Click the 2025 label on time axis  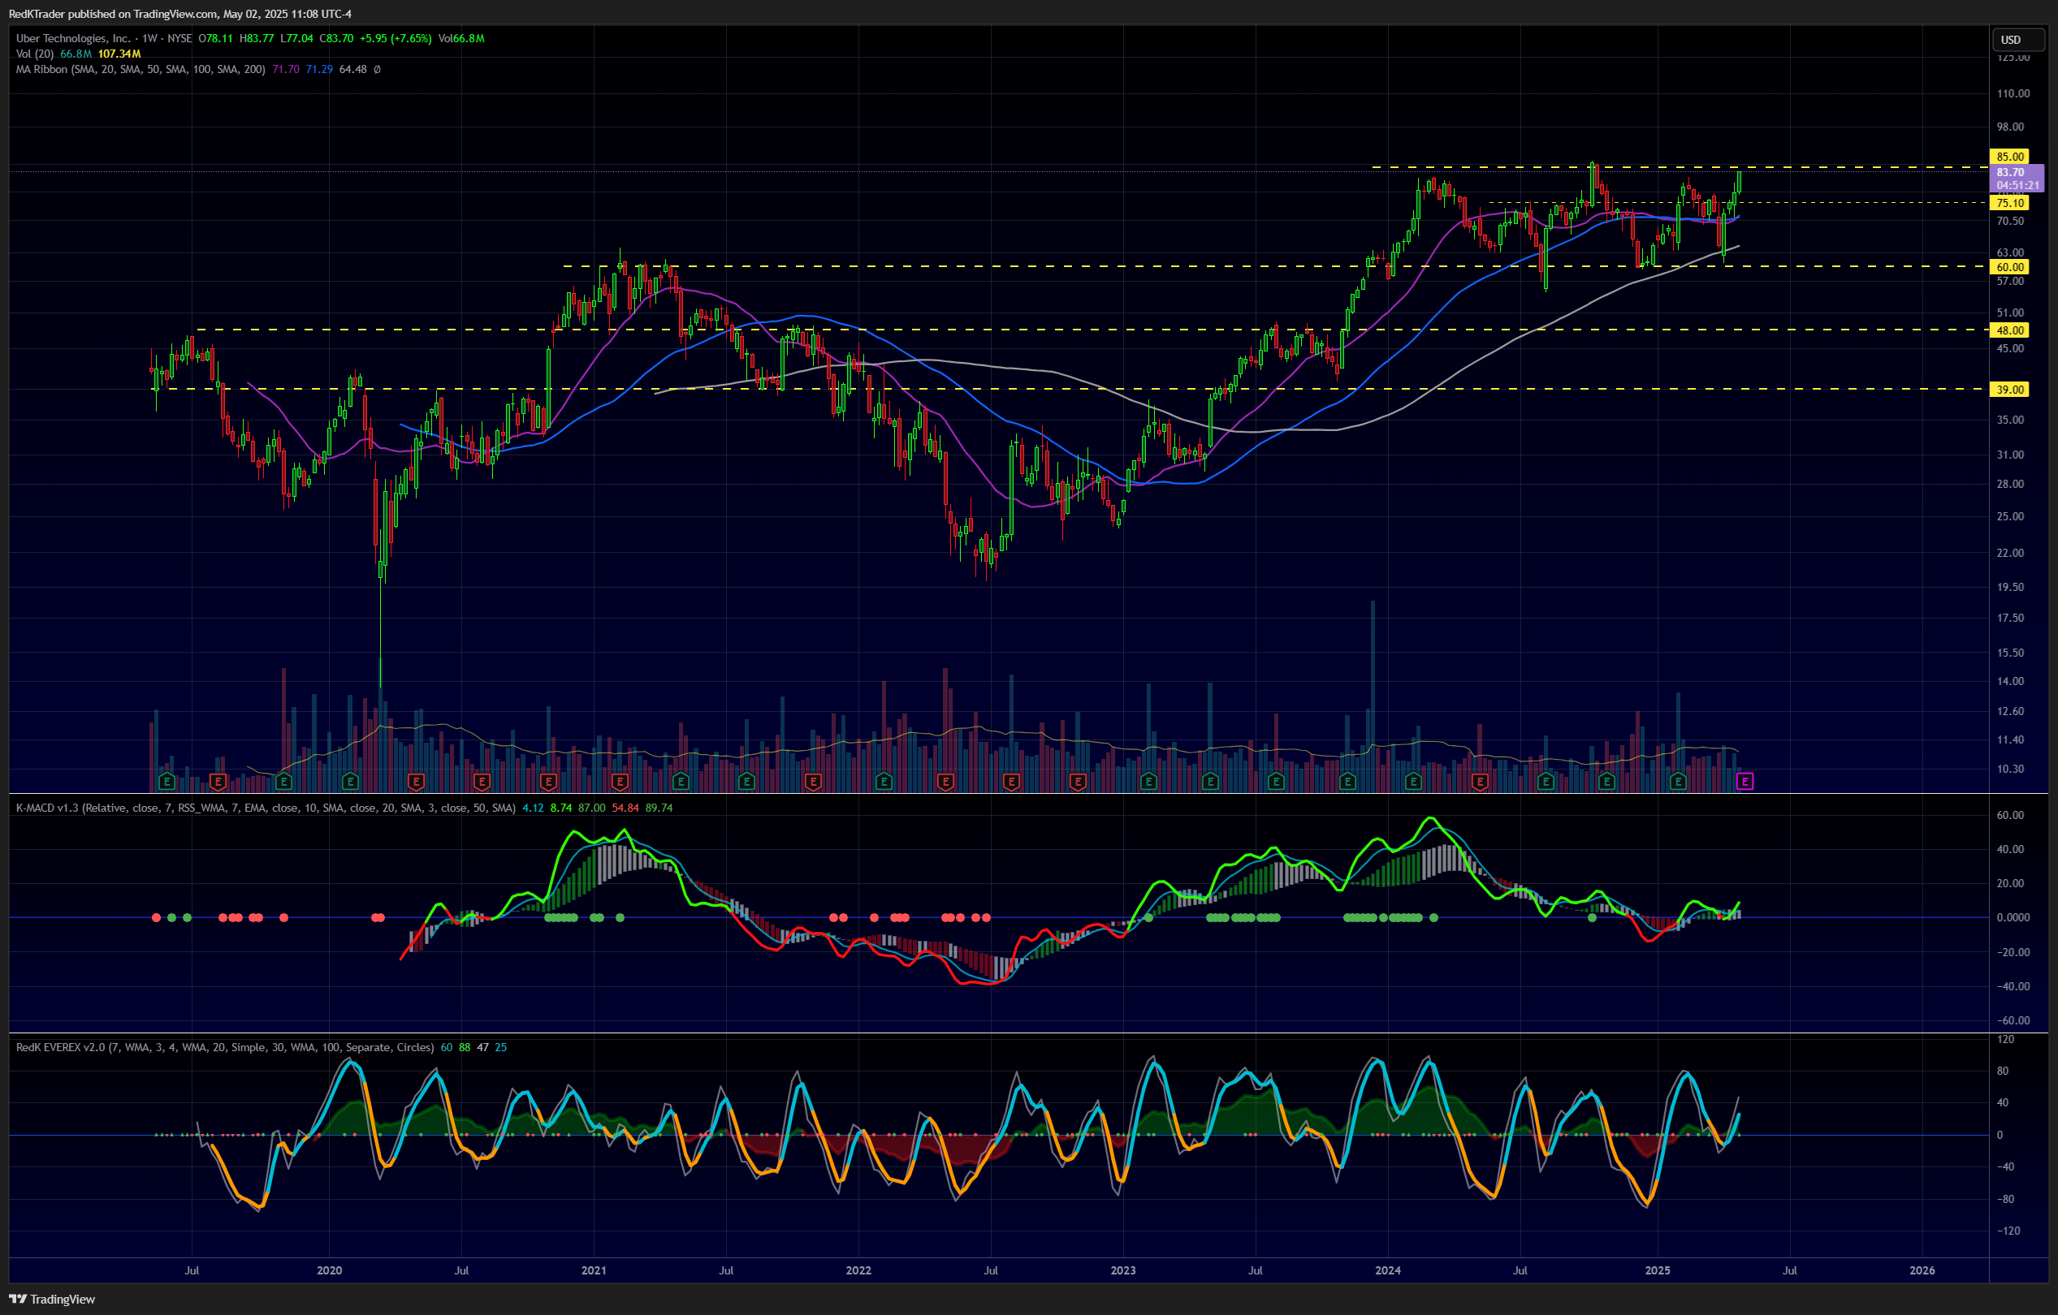click(1657, 1270)
